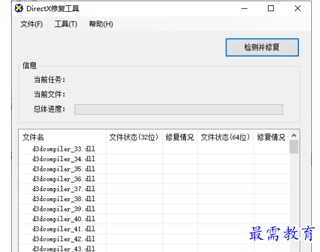Click the DirectX修复工具 app icon in title bar

(19, 8)
